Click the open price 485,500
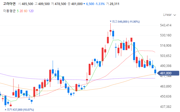 click(27, 4)
